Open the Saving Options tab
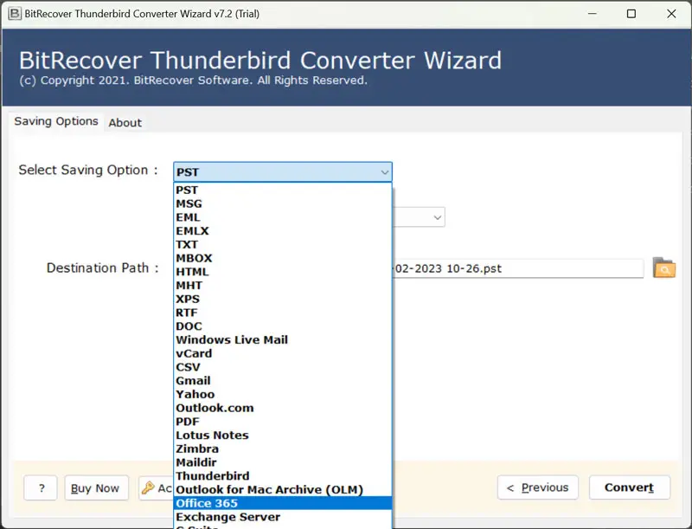692x529 pixels. click(56, 122)
